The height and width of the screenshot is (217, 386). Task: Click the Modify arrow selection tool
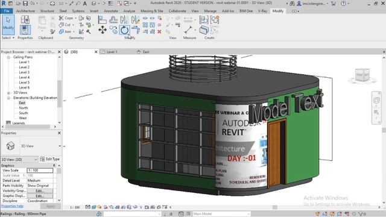pos(8,24)
